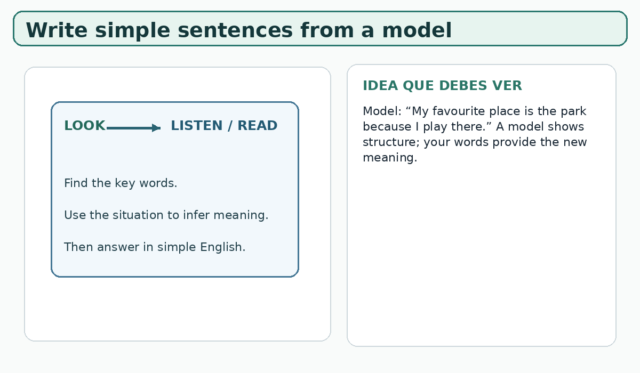Click the word 'sentences' in the title

pos(235,30)
